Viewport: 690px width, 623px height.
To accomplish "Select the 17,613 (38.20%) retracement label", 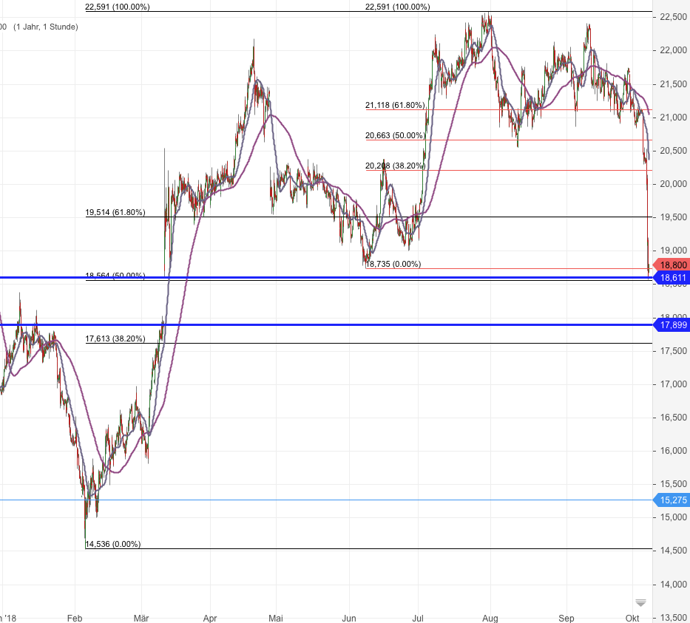I will (x=115, y=338).
